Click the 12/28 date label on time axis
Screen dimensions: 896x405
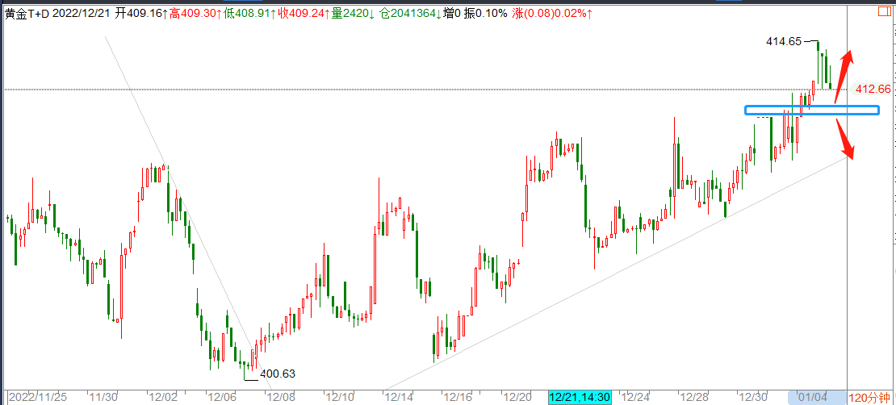click(693, 397)
